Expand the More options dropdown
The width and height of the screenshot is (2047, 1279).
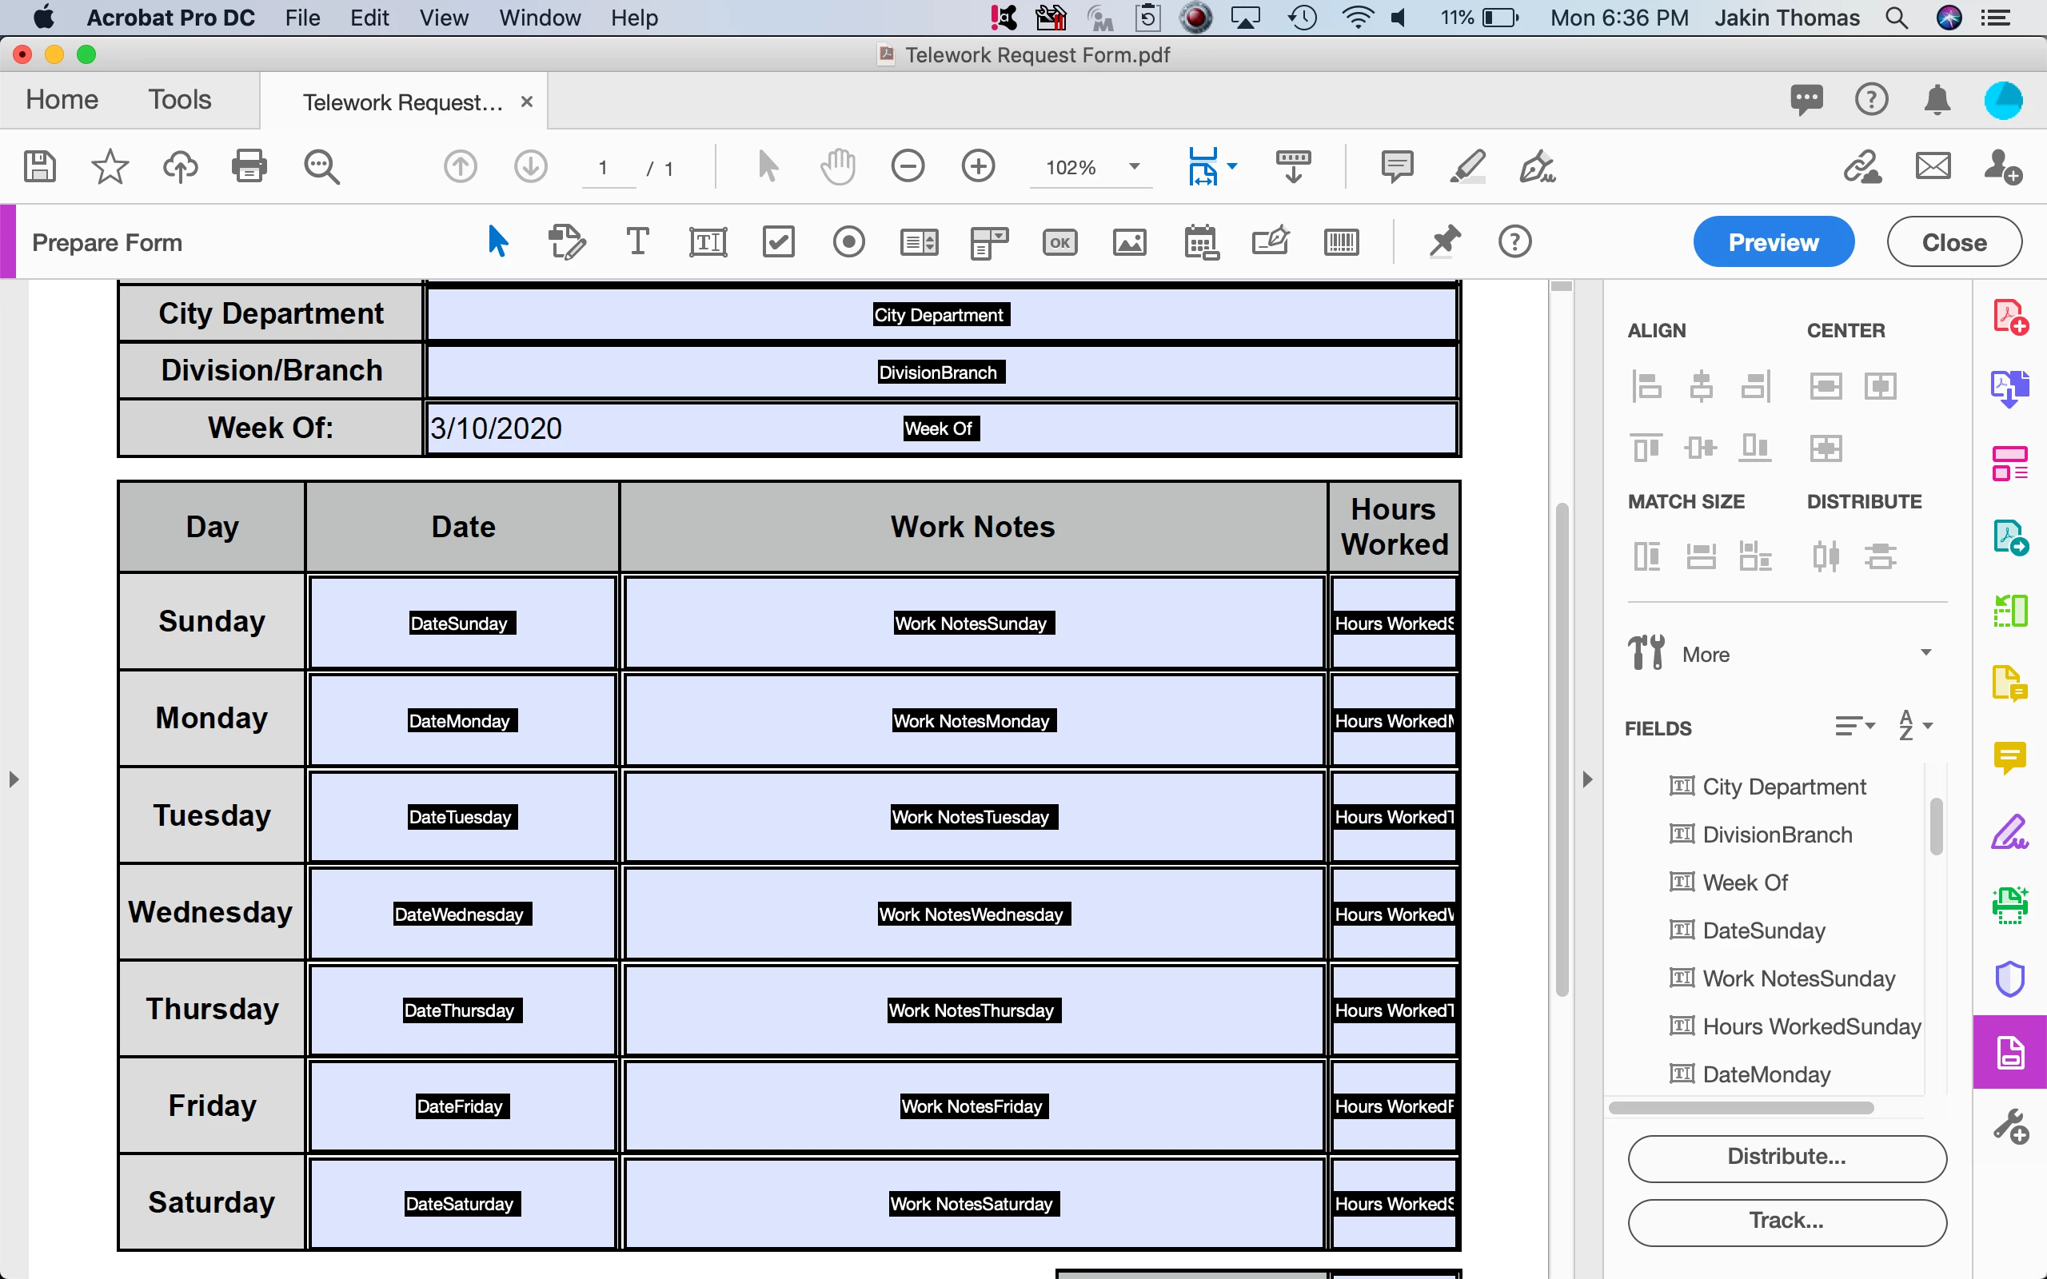(x=1925, y=653)
